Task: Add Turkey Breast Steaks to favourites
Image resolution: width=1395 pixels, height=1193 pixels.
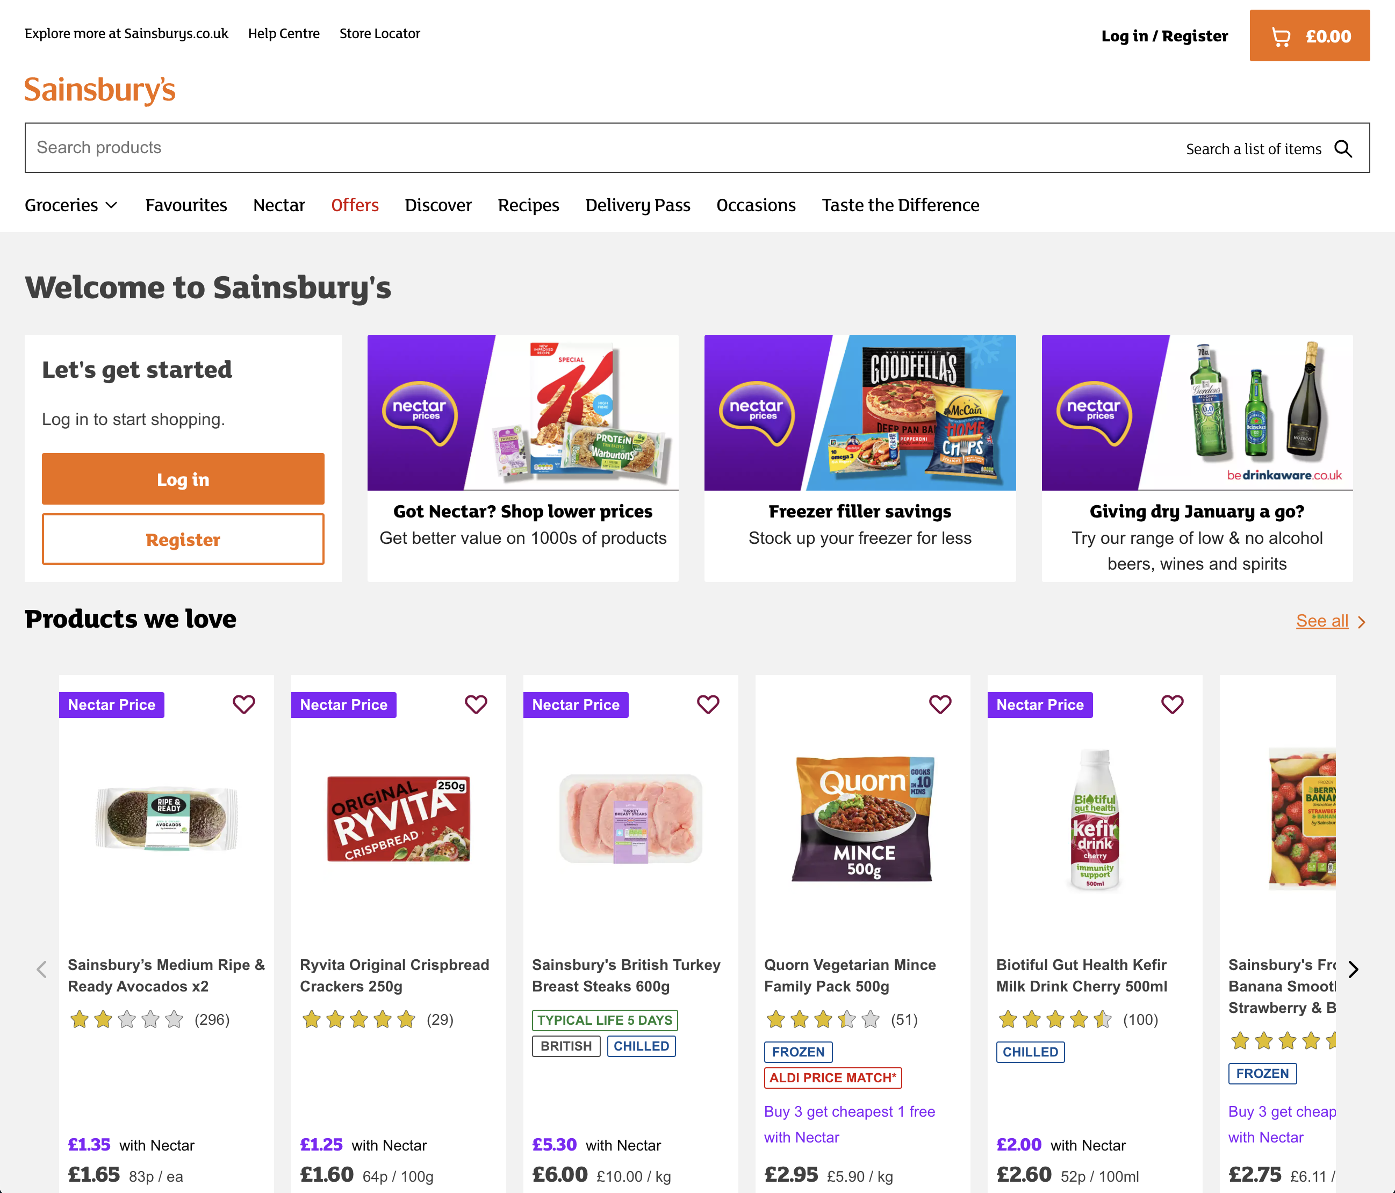Action: coord(708,704)
